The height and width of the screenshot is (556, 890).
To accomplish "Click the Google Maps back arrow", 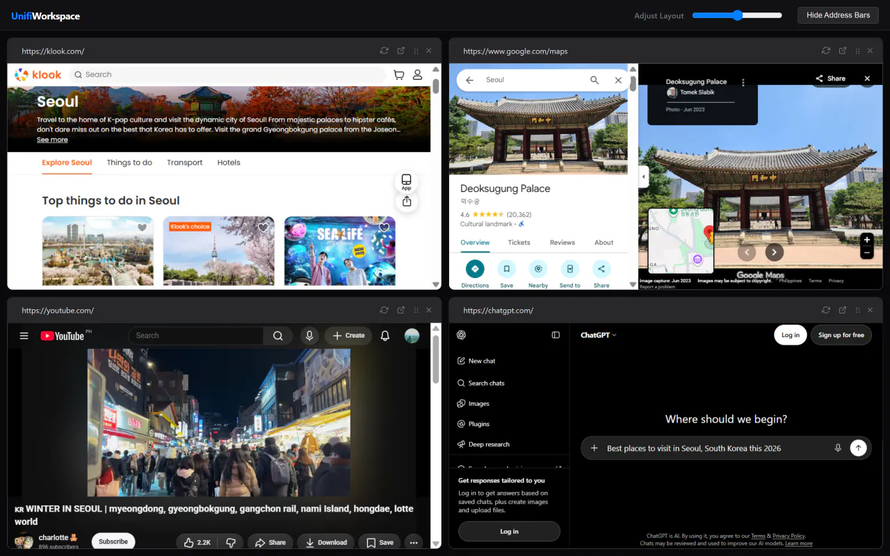I will [469, 80].
